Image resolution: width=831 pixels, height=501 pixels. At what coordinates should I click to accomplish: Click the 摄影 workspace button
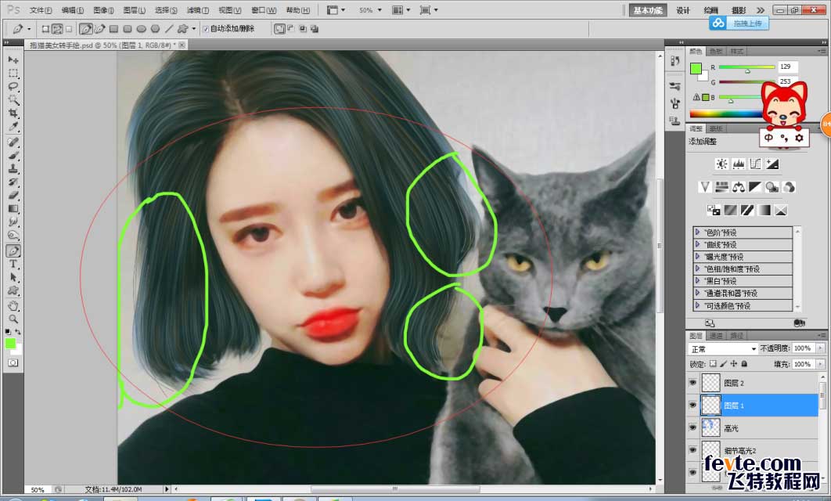pyautogui.click(x=739, y=9)
